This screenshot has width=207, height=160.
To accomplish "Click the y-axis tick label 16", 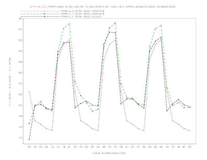I will [x=20, y=127].
